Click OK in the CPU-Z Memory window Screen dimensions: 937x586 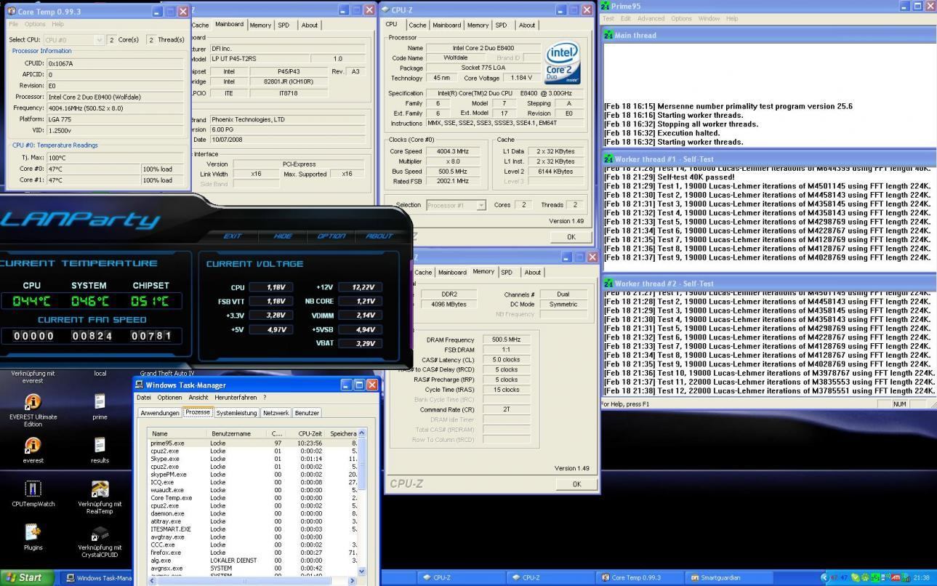(576, 483)
